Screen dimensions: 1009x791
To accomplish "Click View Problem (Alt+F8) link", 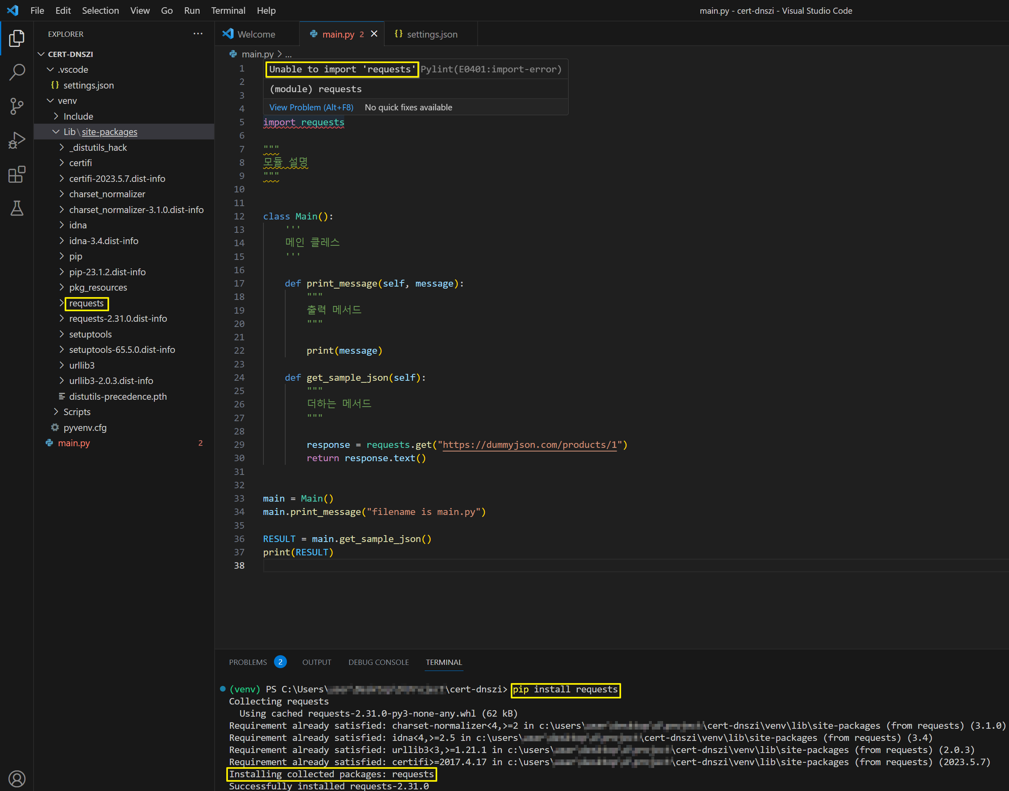I will [311, 108].
